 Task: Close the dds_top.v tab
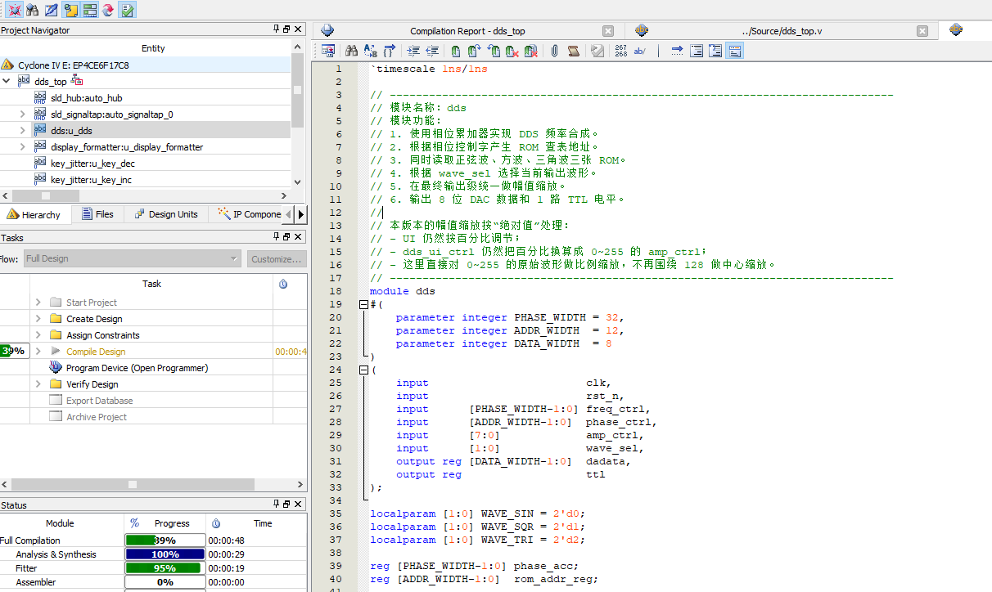tap(922, 31)
